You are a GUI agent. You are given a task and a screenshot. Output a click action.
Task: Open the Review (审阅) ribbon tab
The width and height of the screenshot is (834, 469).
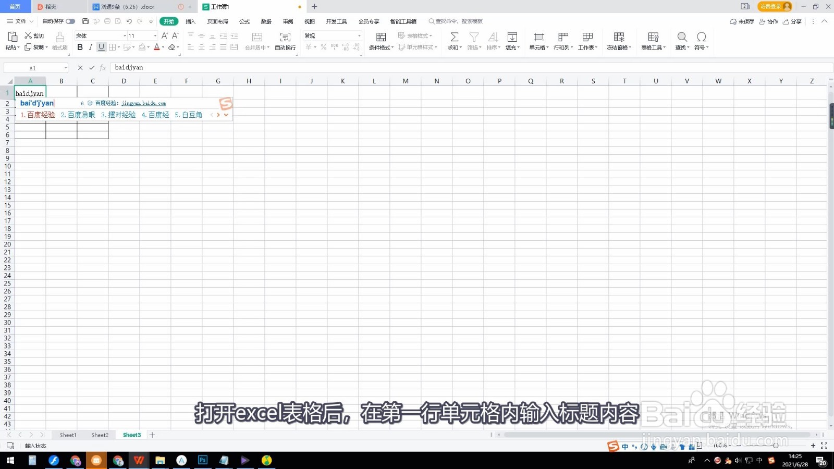(x=288, y=21)
